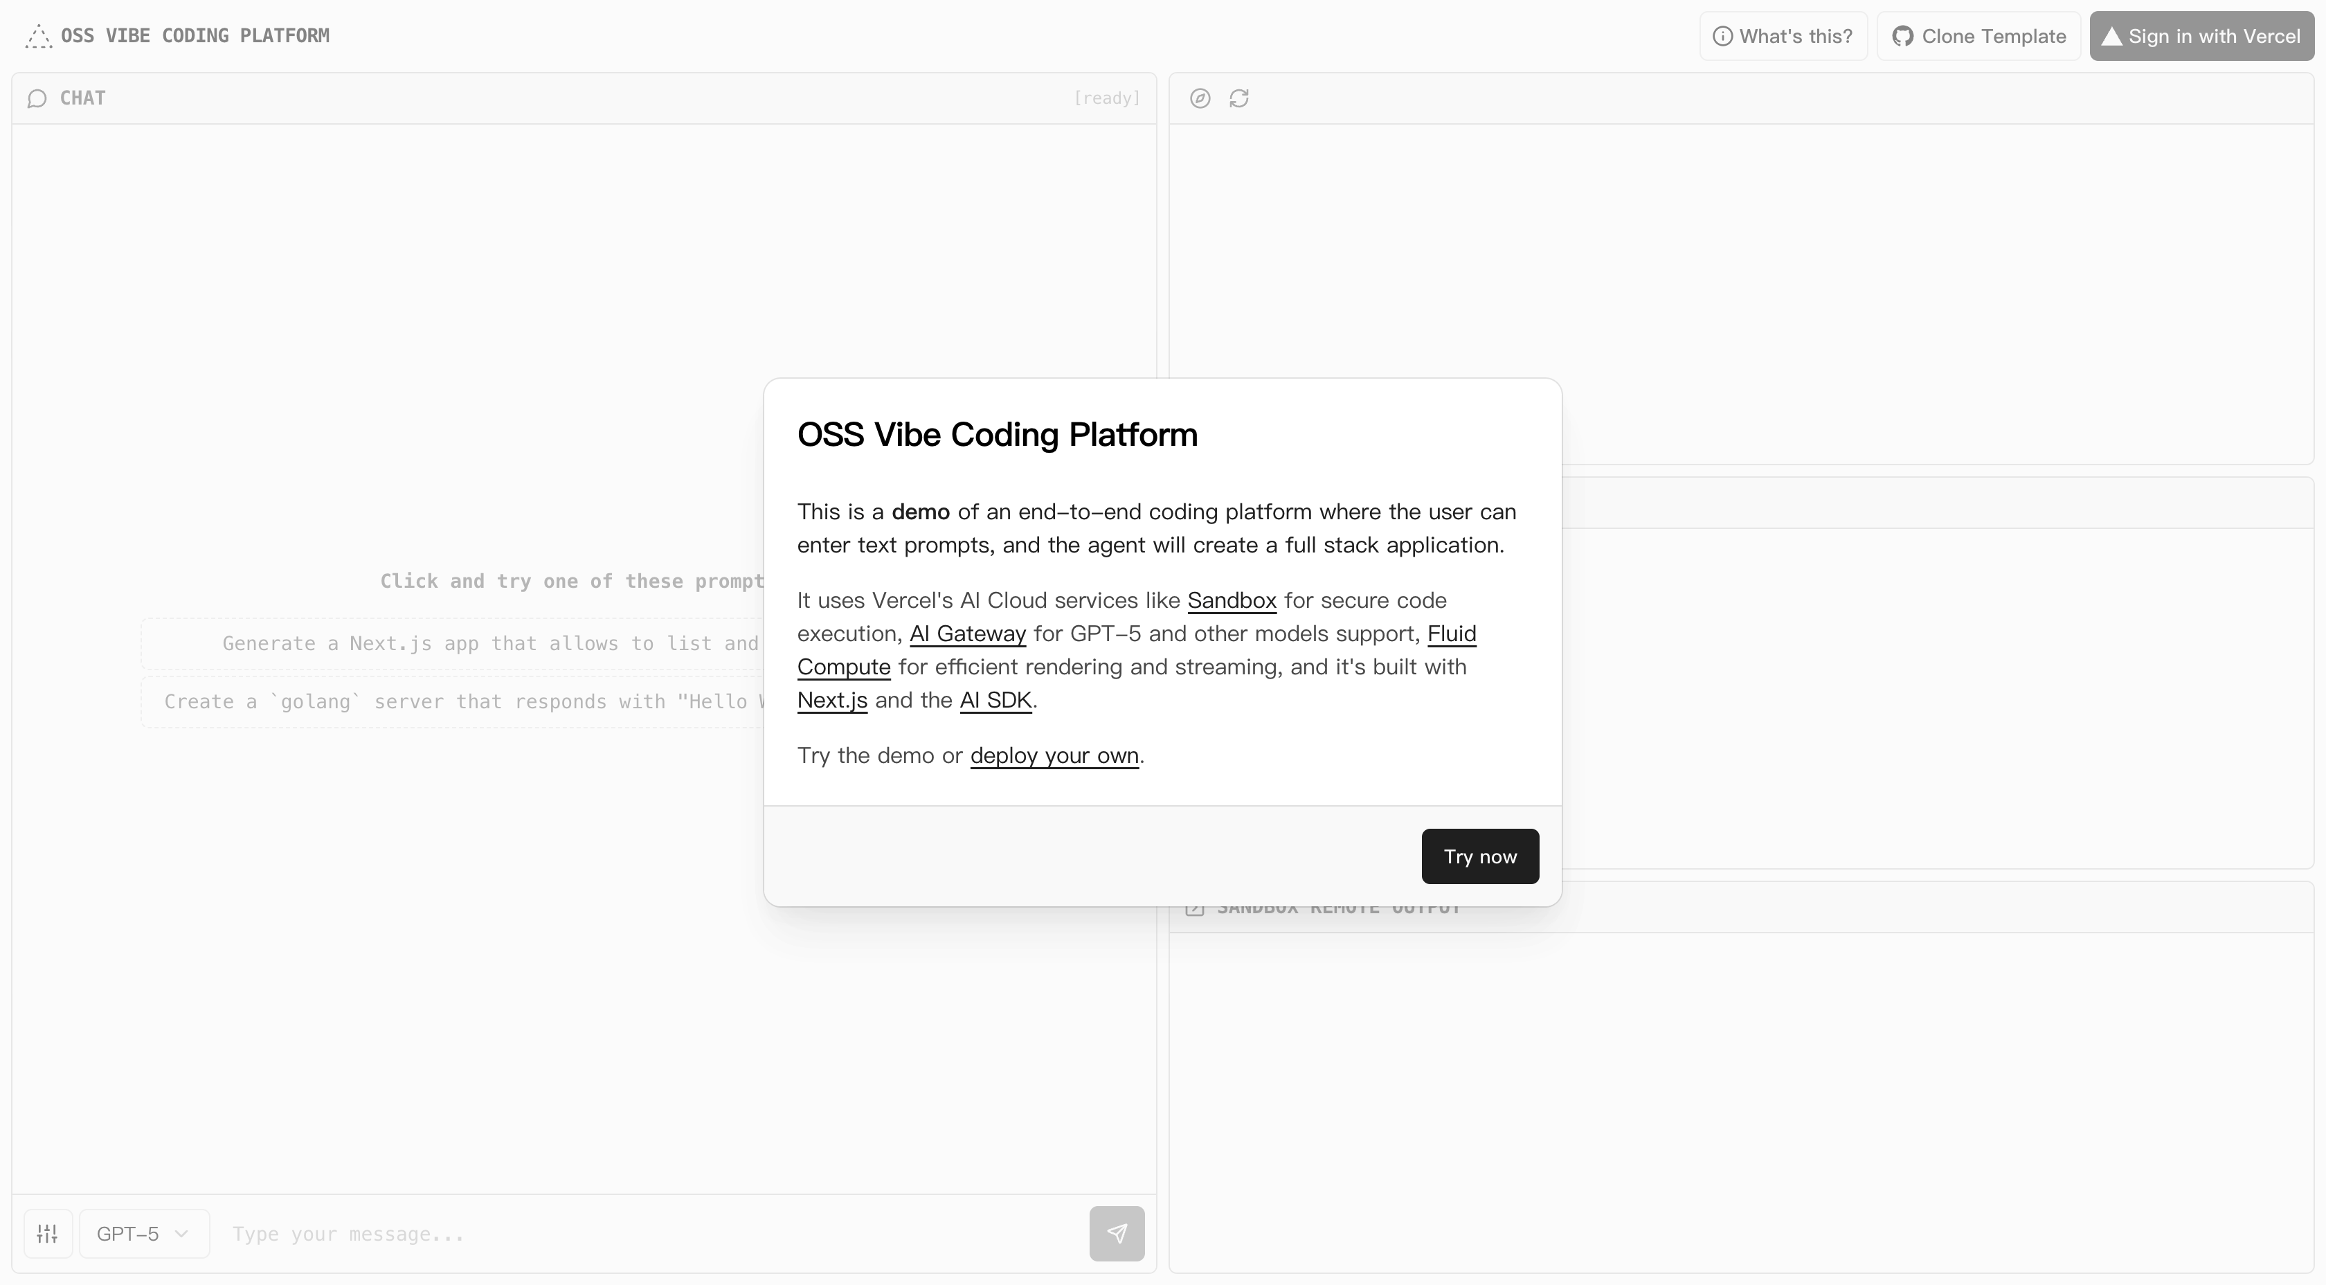Click Clone Template button

point(1979,36)
